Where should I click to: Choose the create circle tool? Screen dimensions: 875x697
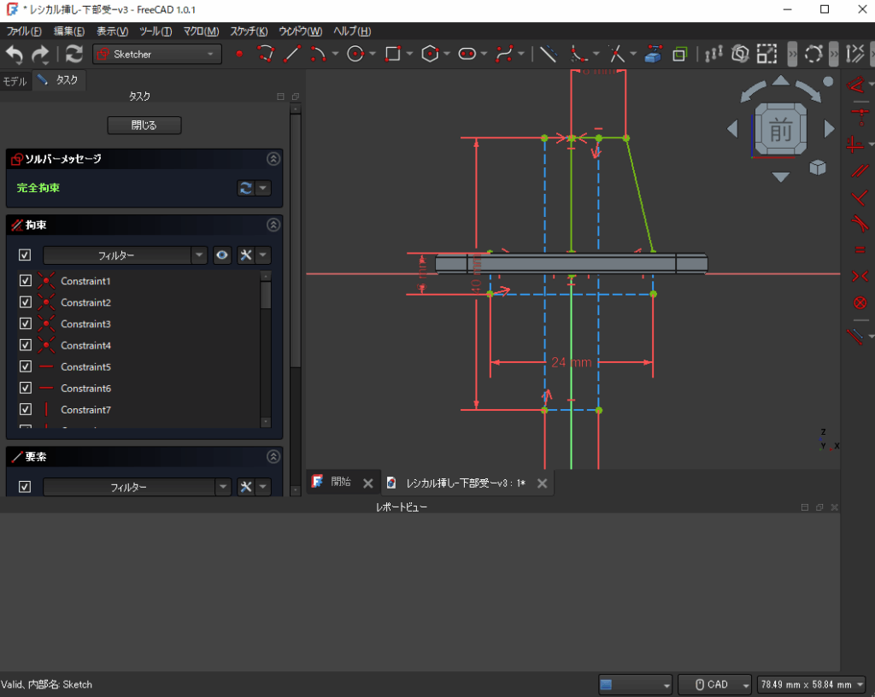point(355,54)
